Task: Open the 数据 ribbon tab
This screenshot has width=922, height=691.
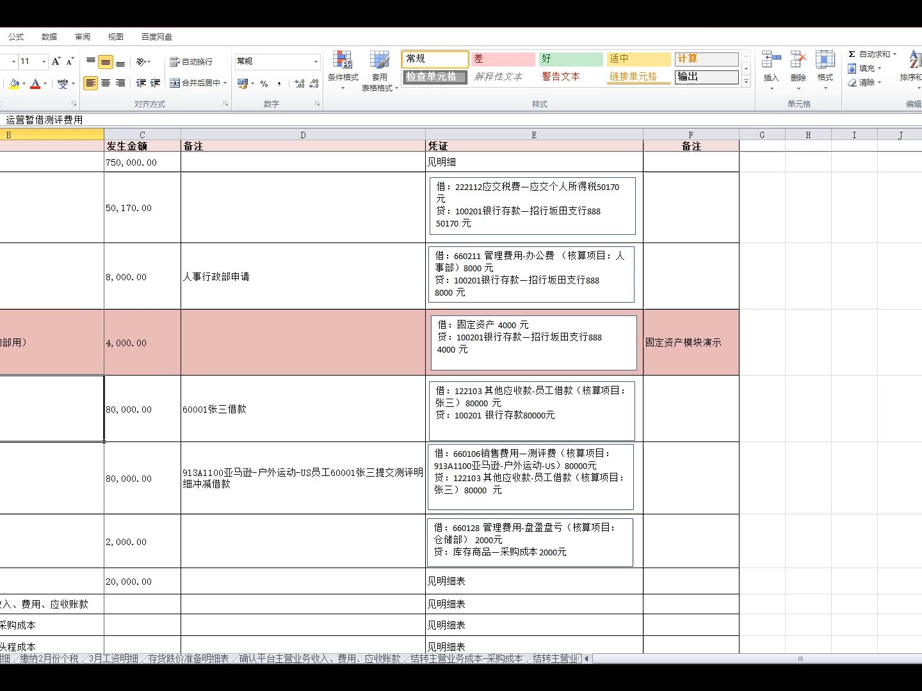Action: (49, 37)
